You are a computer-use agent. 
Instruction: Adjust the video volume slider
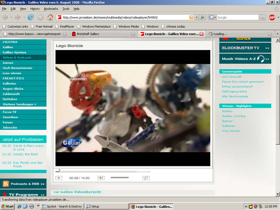coord(119,177)
